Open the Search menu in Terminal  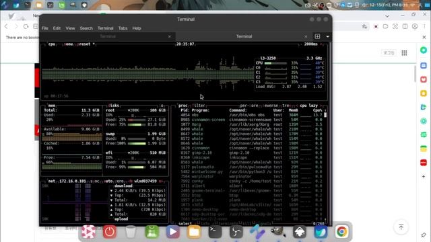(x=86, y=28)
